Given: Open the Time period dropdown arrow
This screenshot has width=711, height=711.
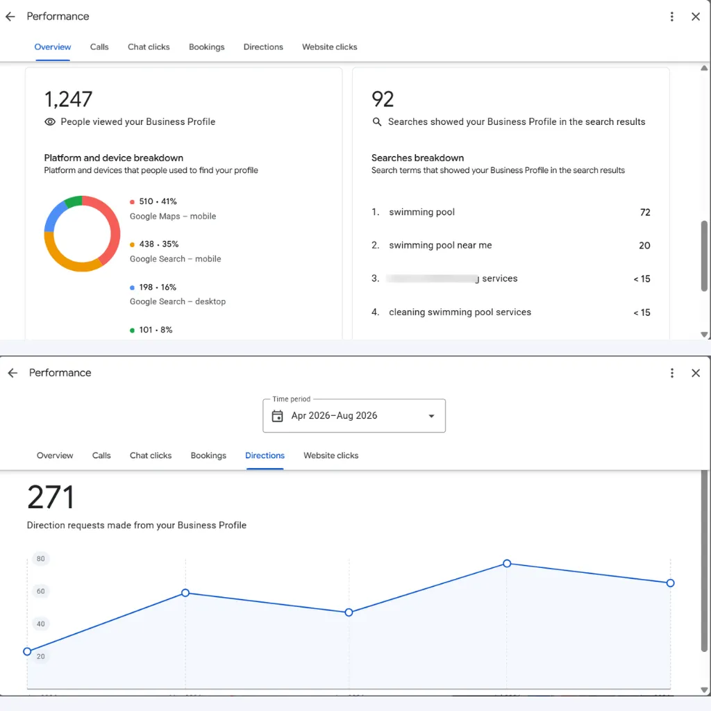Looking at the screenshot, I should pyautogui.click(x=431, y=416).
